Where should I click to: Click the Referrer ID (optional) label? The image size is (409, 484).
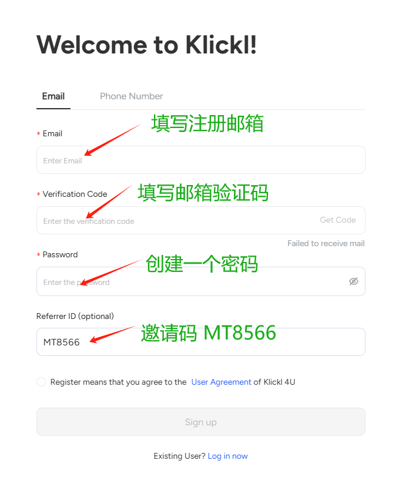[75, 317]
